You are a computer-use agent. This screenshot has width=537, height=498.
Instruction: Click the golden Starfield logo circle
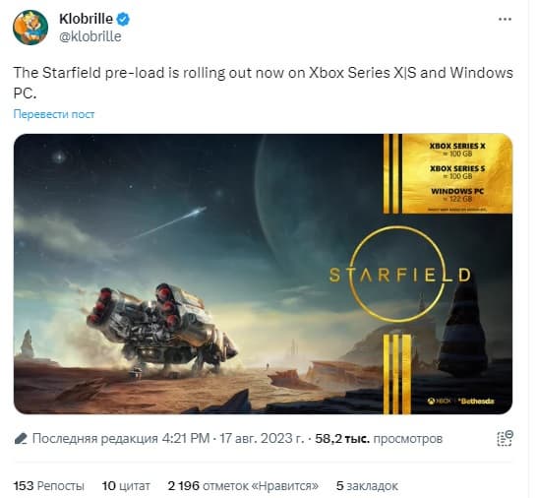pos(399,275)
